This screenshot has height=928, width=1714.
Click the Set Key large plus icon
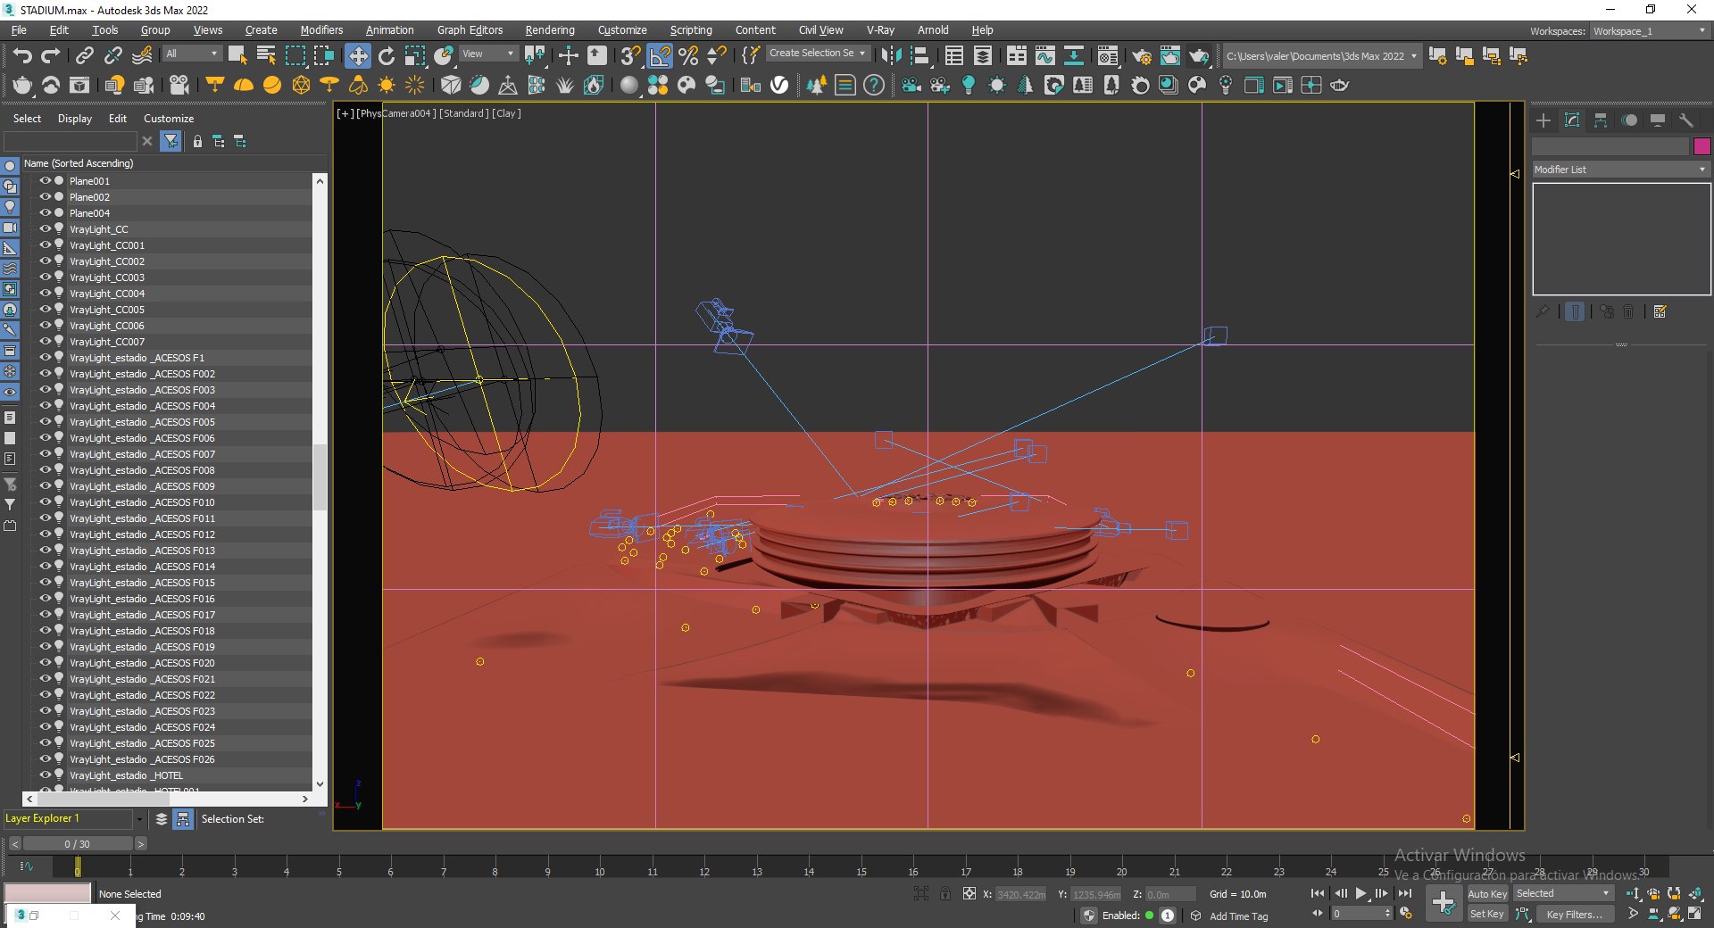tap(1444, 903)
